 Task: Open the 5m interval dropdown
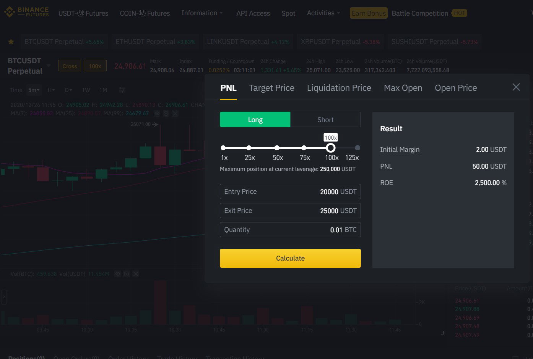tap(34, 90)
